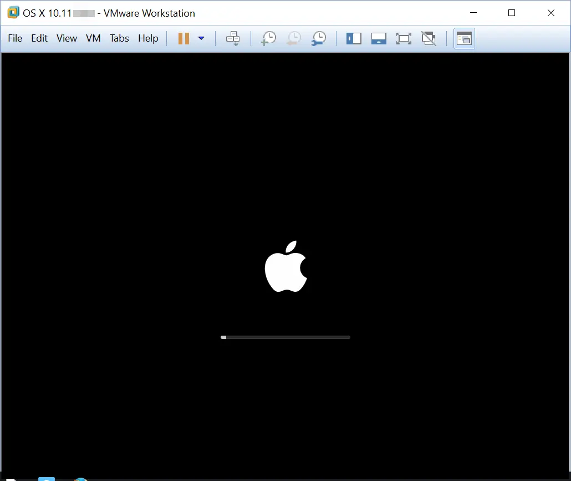Open the Edit menu
The height and width of the screenshot is (481, 571).
click(x=39, y=38)
